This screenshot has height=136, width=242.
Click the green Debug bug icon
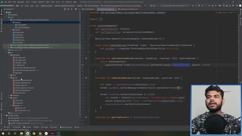click(x=203, y=6)
